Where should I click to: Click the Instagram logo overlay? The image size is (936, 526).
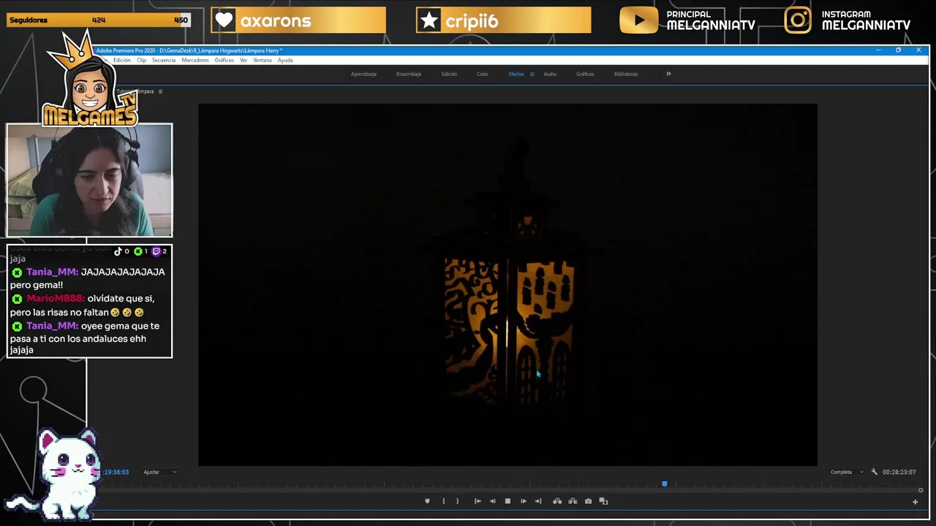pyautogui.click(x=798, y=20)
